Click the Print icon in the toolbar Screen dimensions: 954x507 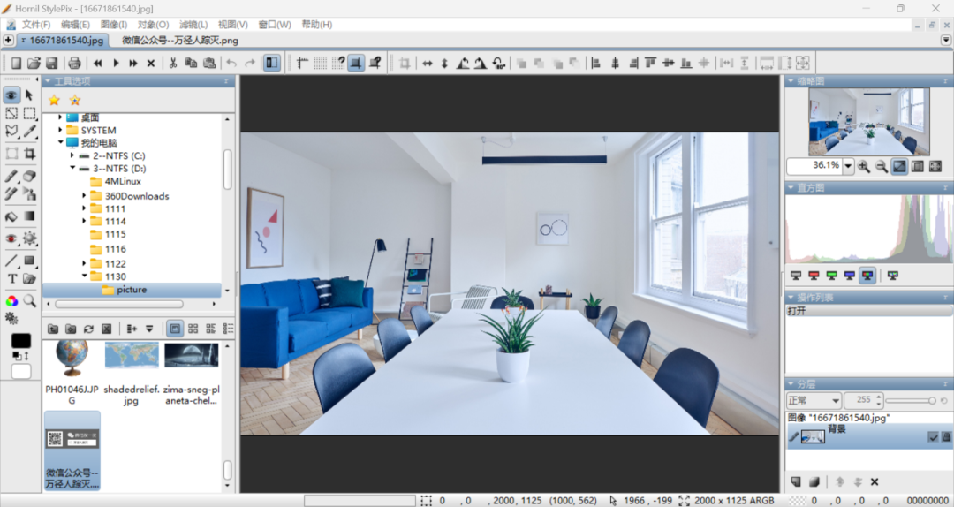74,63
